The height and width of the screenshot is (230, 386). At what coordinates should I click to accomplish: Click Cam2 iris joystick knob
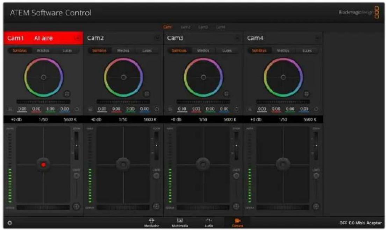coord(123,164)
